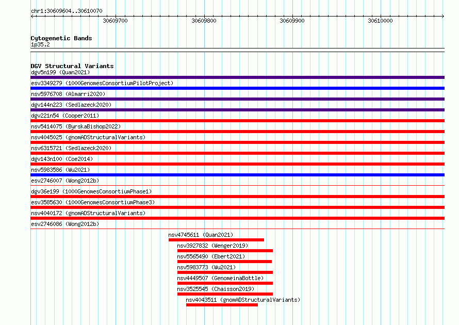Open nsv3525545 (Chaisson2019) variant bar
459x325 pixels.
(225, 294)
